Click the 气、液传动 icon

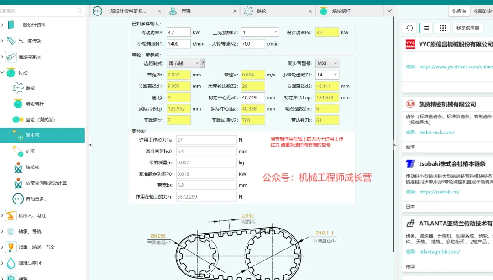[11, 41]
